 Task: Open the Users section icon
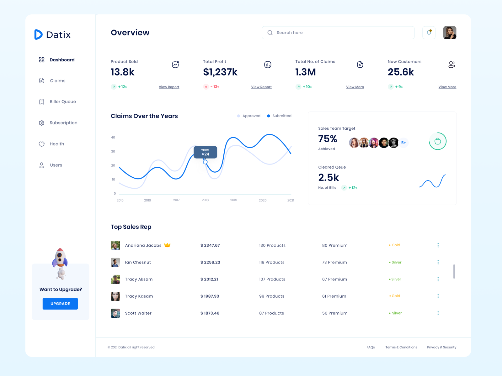point(41,165)
